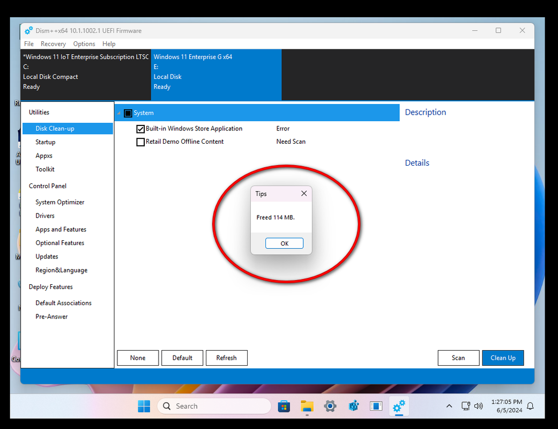558x429 pixels.
Task: Open the Options menu
Action: pos(84,44)
